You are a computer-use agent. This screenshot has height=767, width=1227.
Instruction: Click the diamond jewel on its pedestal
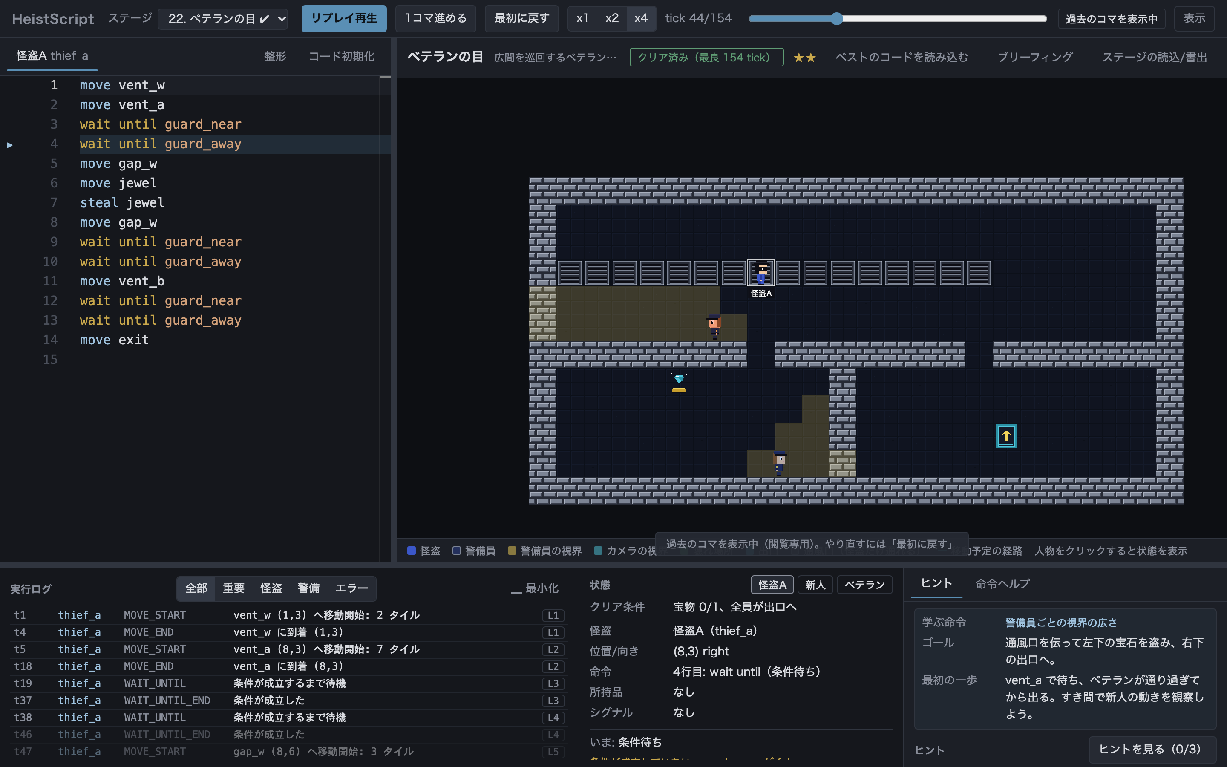pyautogui.click(x=679, y=383)
